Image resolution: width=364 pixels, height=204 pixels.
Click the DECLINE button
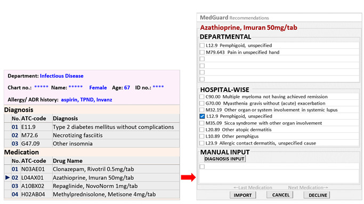click(318, 195)
